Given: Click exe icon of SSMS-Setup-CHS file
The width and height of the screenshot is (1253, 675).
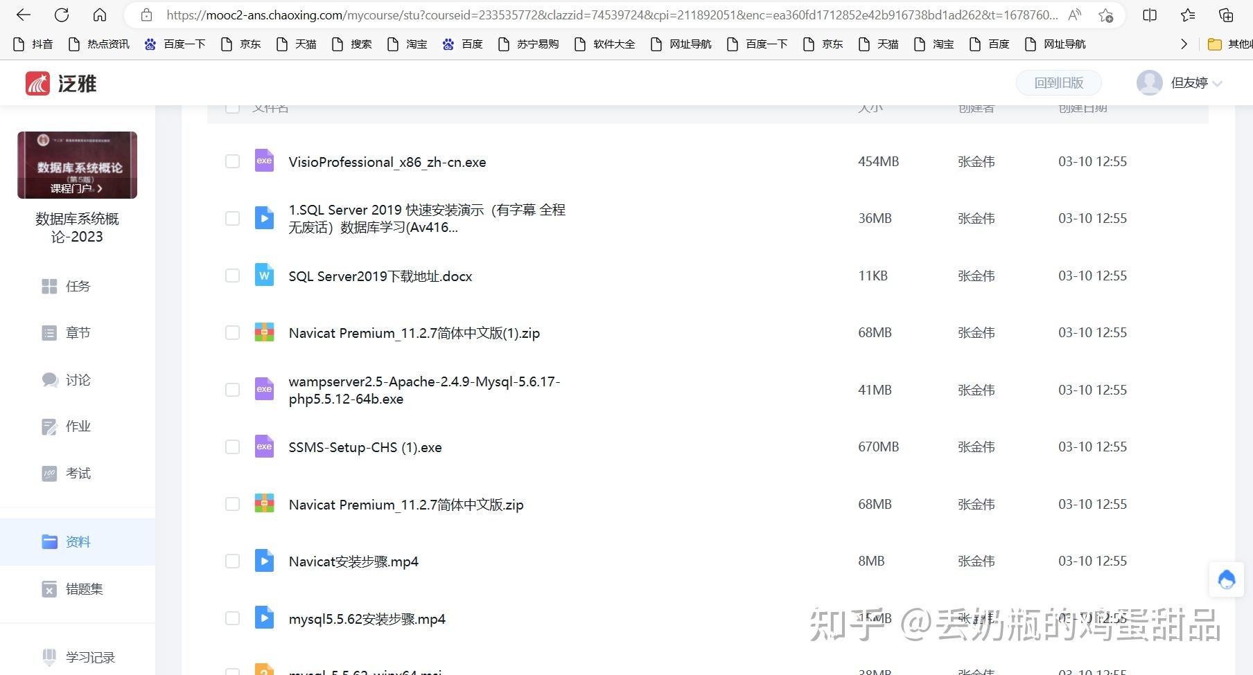Looking at the screenshot, I should coord(264,447).
